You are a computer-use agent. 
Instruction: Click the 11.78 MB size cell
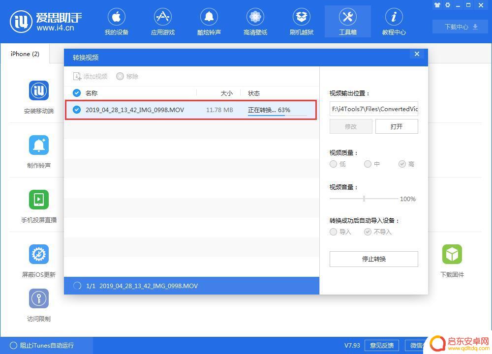point(219,110)
